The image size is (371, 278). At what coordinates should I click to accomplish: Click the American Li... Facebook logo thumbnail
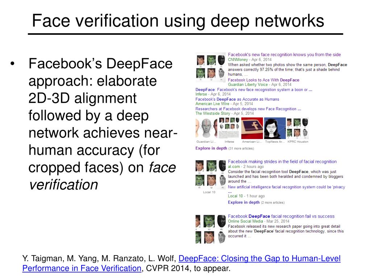tap(252, 128)
